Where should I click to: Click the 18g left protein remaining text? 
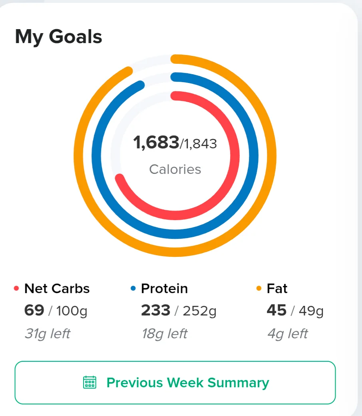(165, 334)
